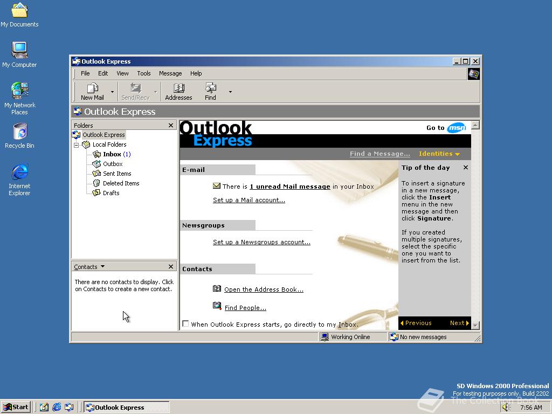Open the New Mail dropdown arrow
552x414 pixels.
112,92
